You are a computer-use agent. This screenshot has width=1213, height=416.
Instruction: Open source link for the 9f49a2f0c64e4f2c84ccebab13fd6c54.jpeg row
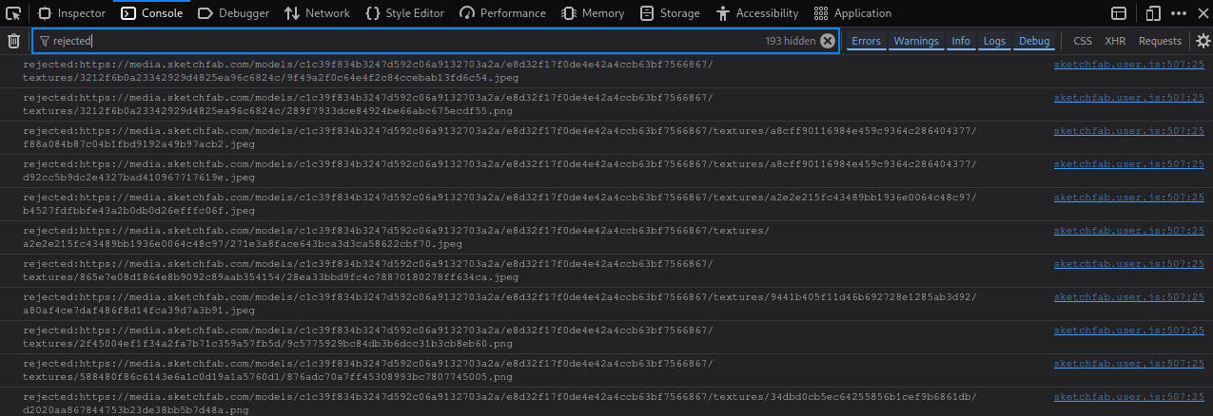1129,64
